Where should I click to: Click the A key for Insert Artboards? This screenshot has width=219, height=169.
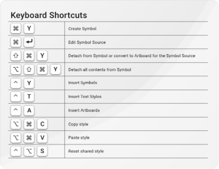29,110
